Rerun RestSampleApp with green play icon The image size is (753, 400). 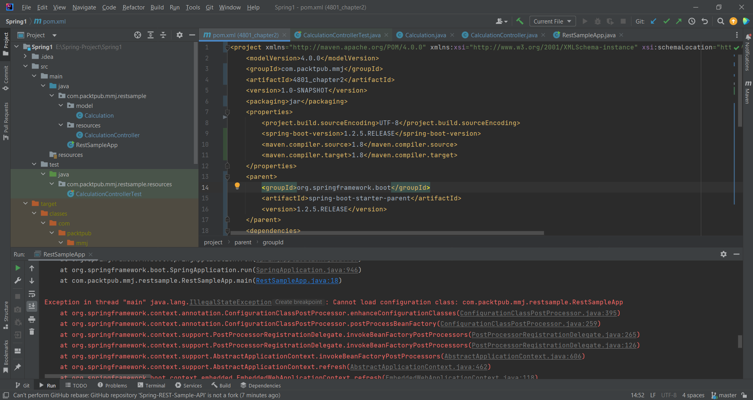pyautogui.click(x=18, y=268)
